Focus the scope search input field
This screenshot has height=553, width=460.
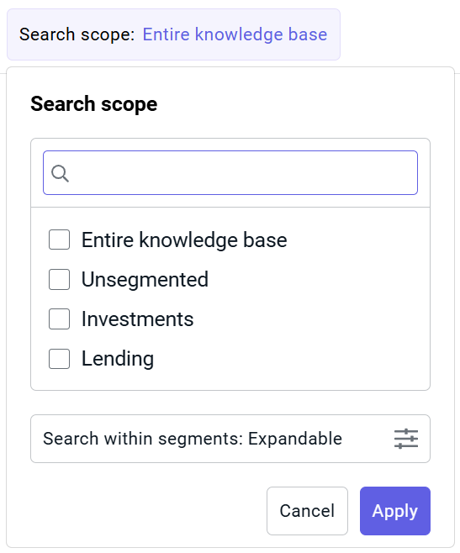click(x=230, y=173)
